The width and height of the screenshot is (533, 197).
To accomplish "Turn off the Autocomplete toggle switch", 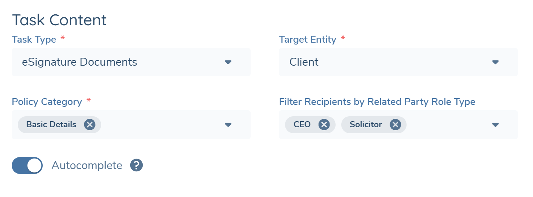I will point(27,165).
